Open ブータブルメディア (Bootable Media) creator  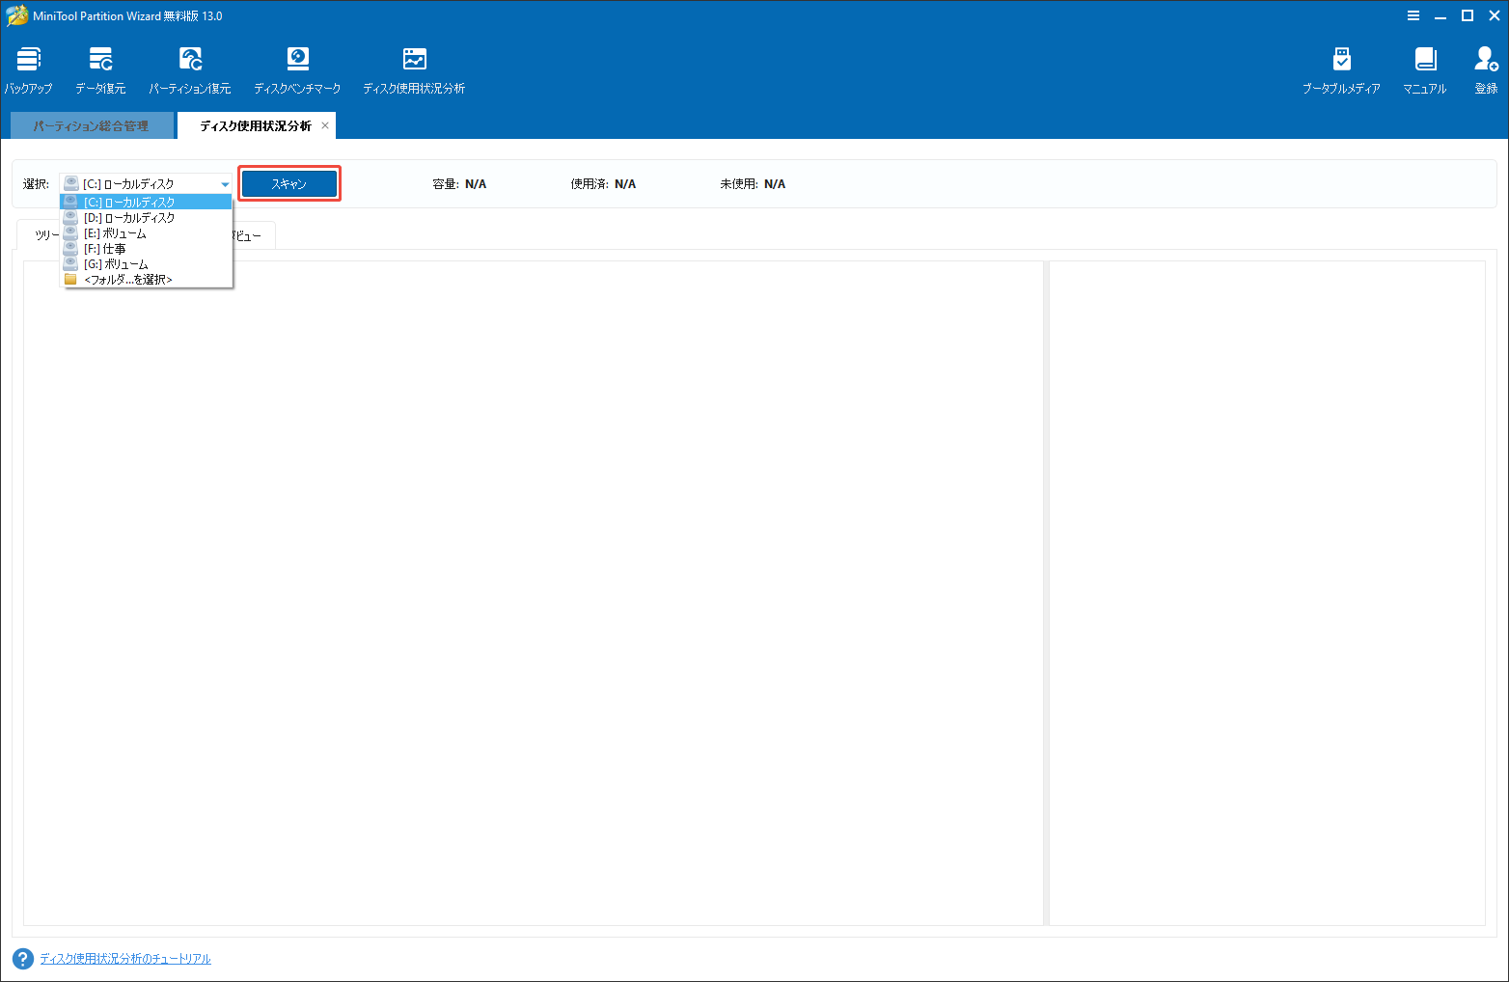pyautogui.click(x=1341, y=68)
